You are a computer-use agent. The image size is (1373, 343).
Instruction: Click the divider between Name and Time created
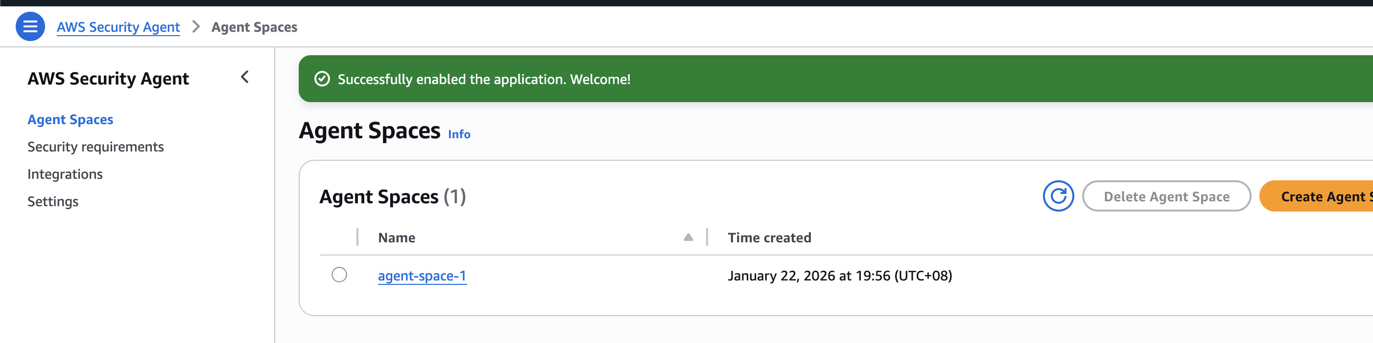point(707,237)
